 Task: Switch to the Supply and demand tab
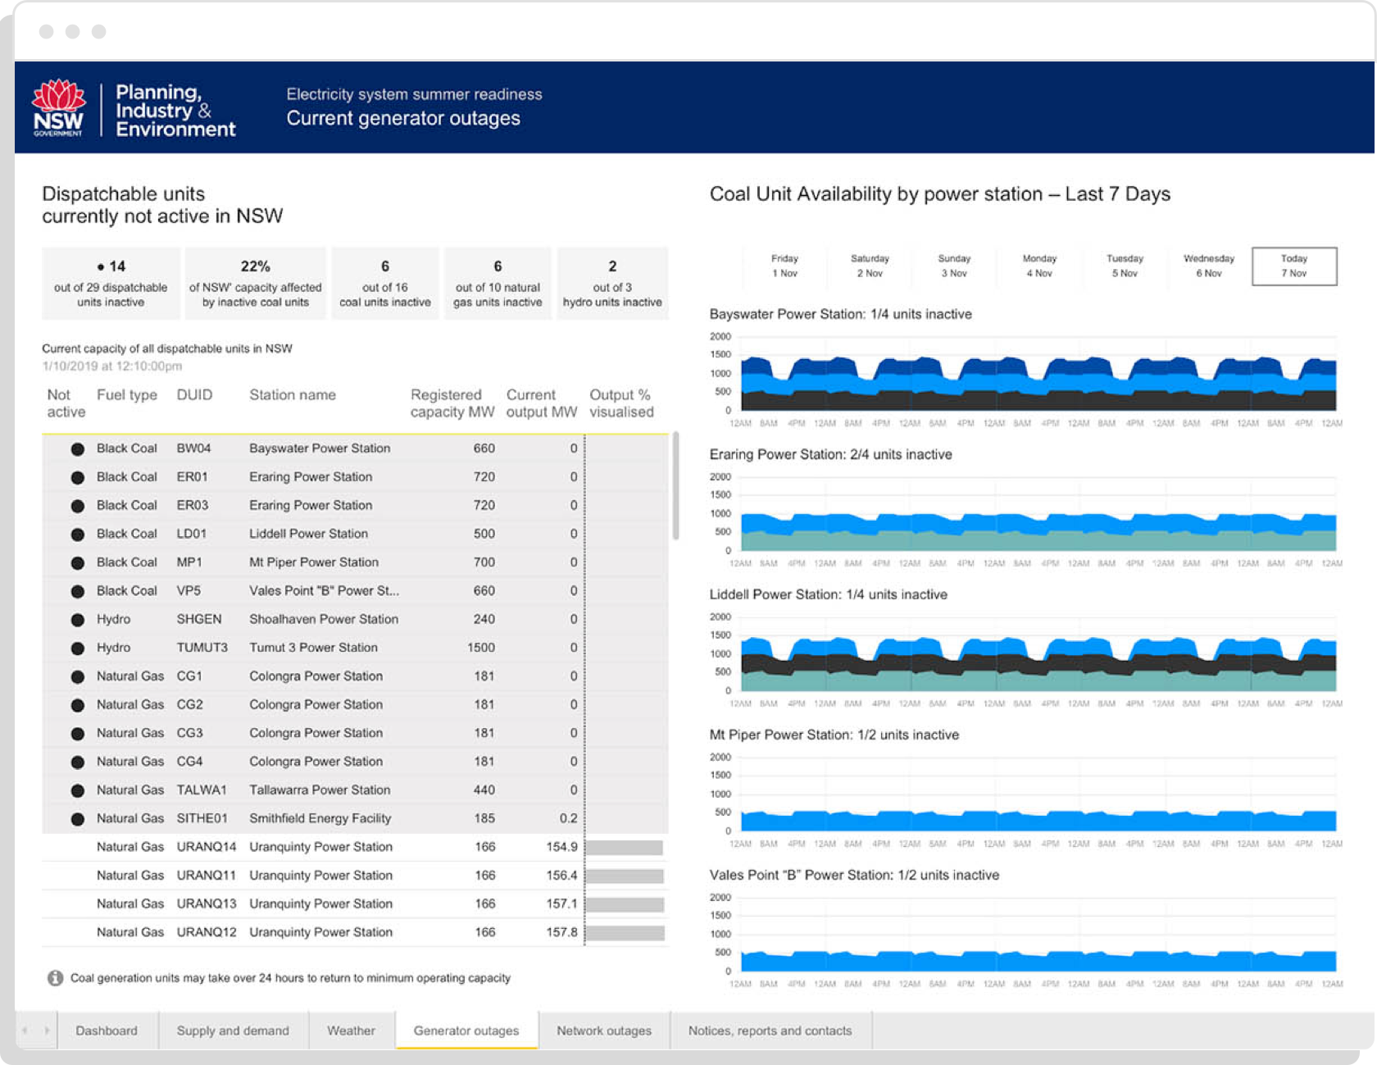click(x=233, y=1031)
